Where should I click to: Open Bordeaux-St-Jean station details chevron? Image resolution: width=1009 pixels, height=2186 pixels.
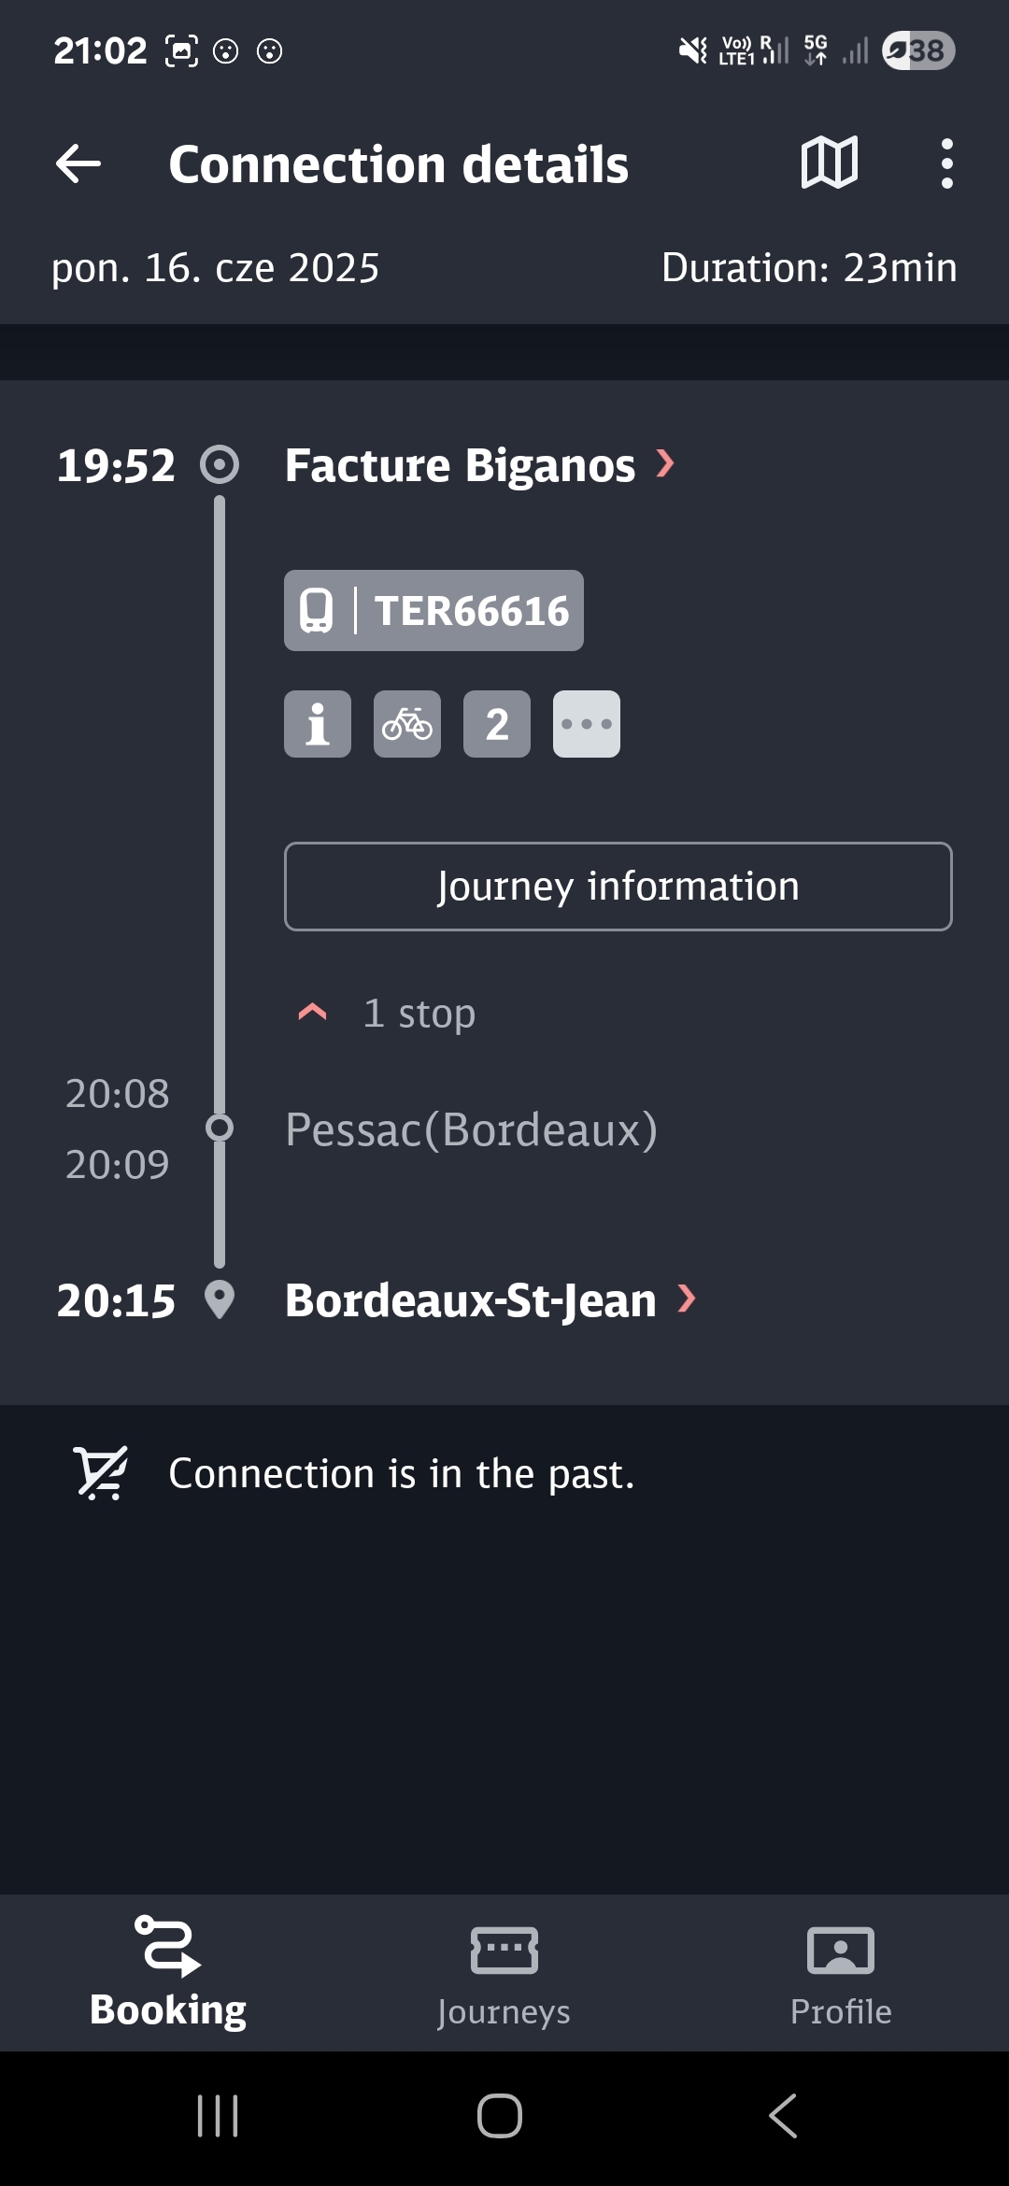(x=687, y=1299)
